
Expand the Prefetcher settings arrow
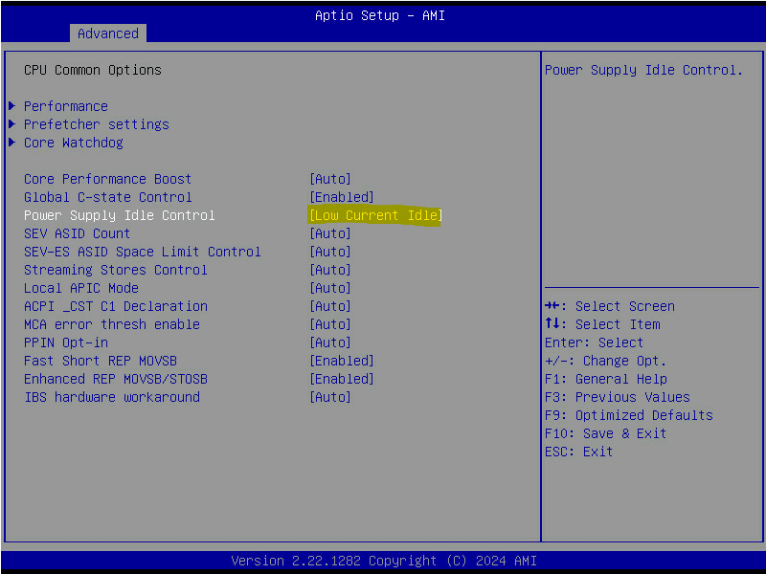(12, 124)
